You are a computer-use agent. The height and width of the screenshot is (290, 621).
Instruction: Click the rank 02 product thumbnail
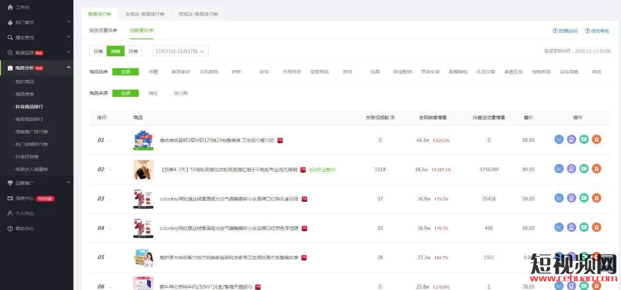click(143, 169)
